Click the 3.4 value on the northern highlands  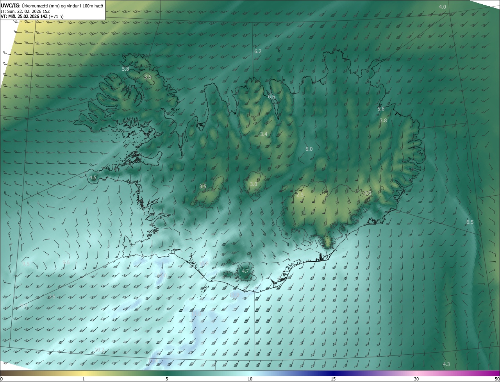[264, 134]
